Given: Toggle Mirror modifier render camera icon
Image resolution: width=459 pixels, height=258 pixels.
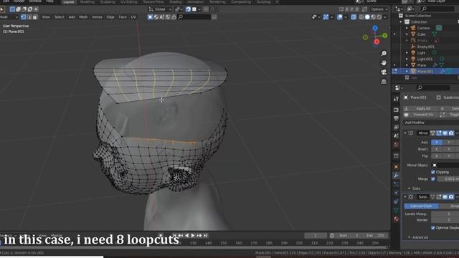Looking at the screenshot, I should click(451, 133).
